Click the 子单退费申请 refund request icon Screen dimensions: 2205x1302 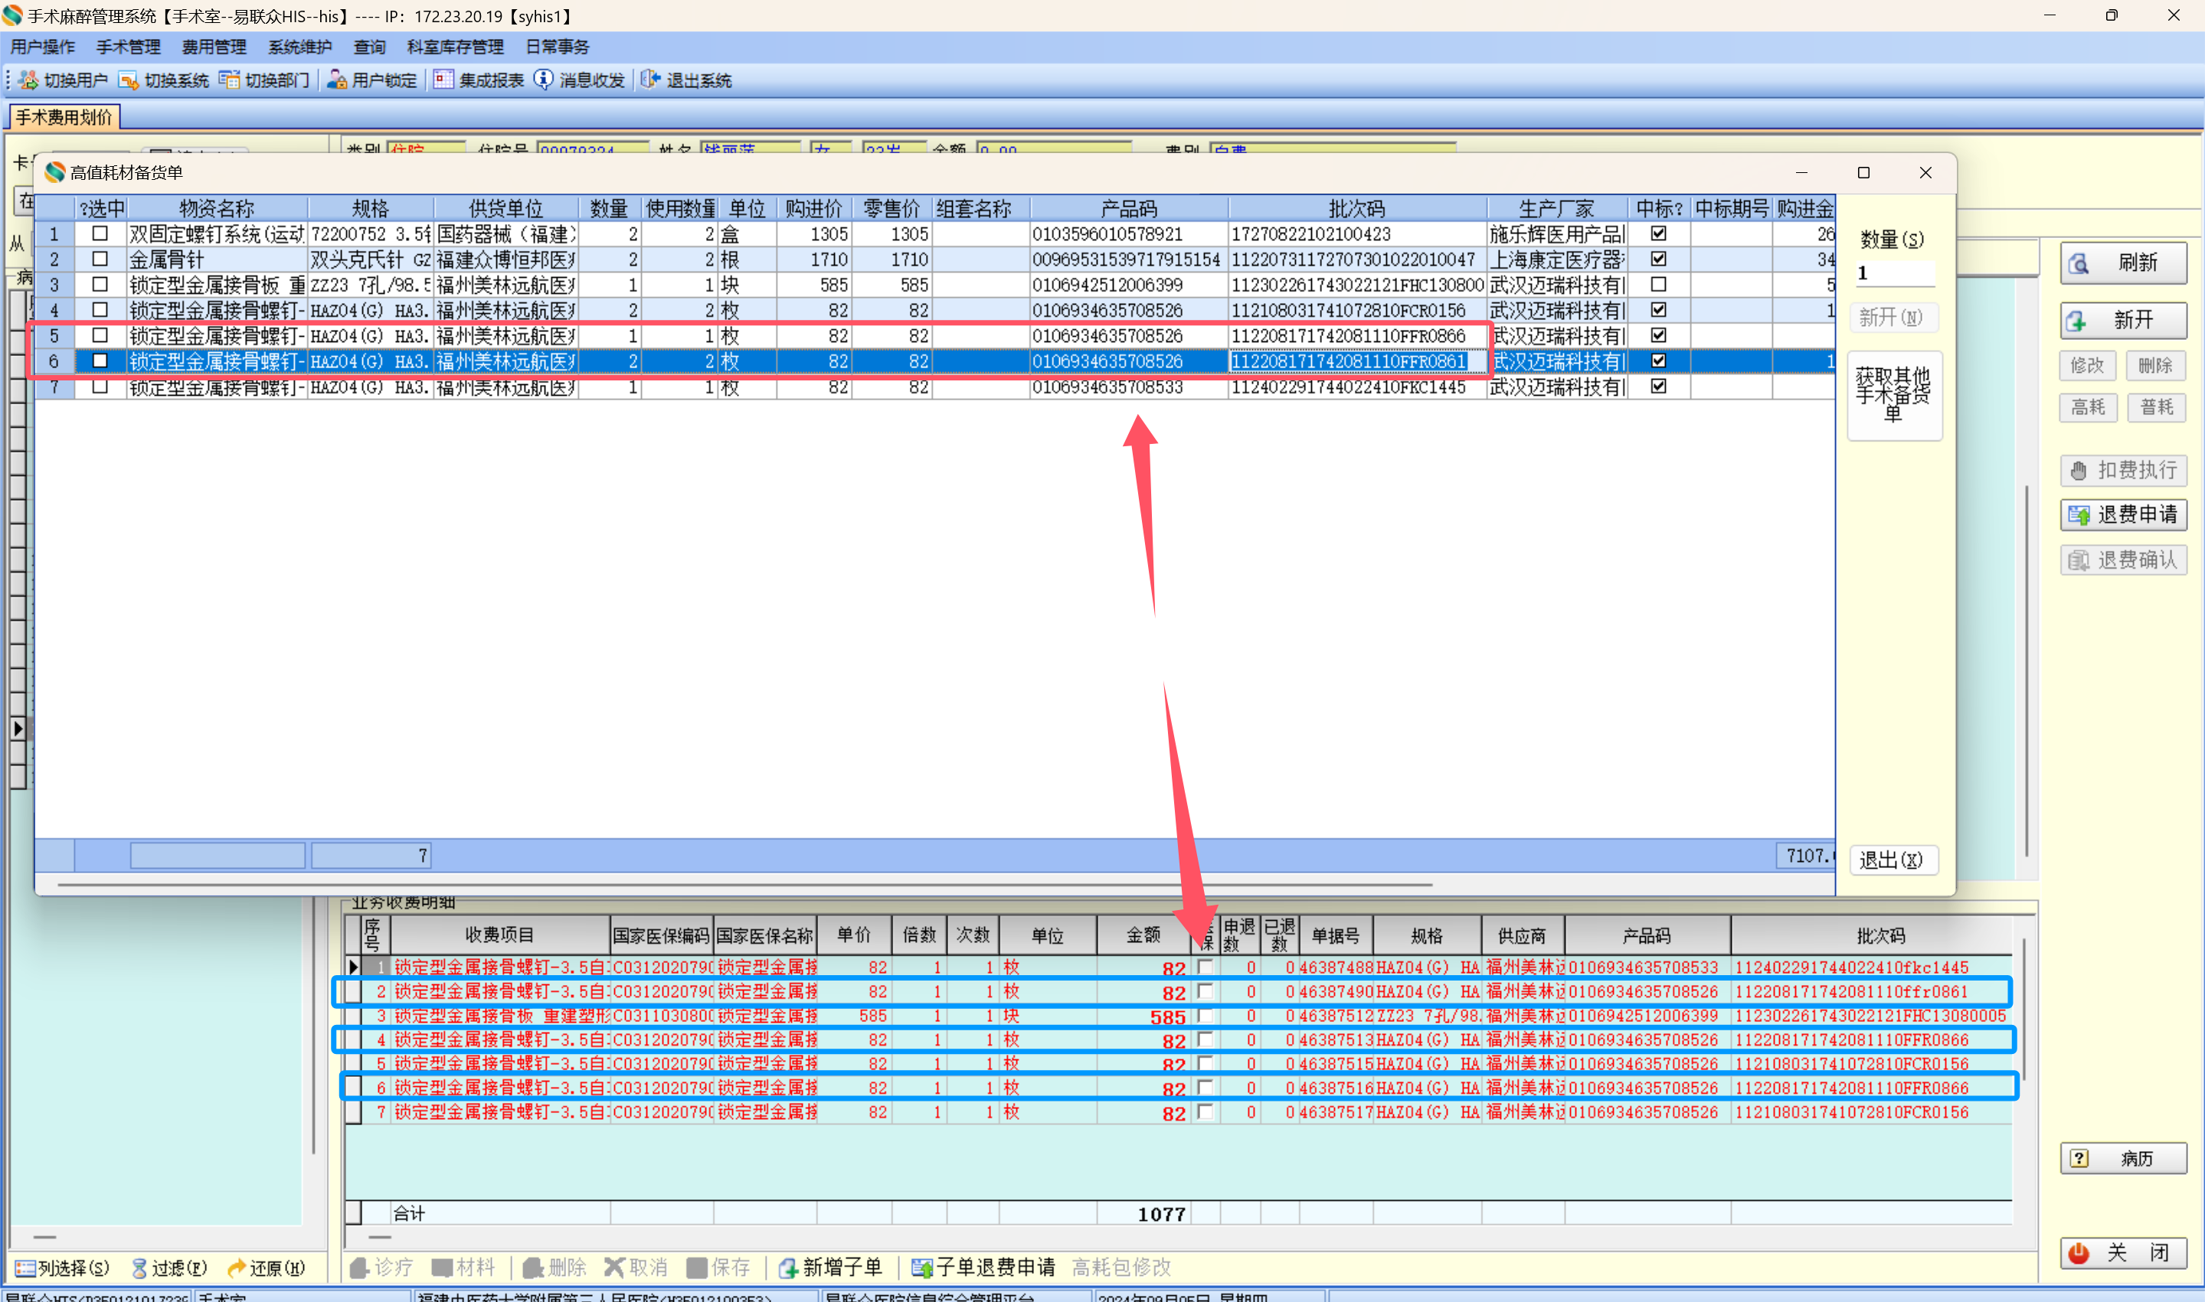(x=921, y=1267)
